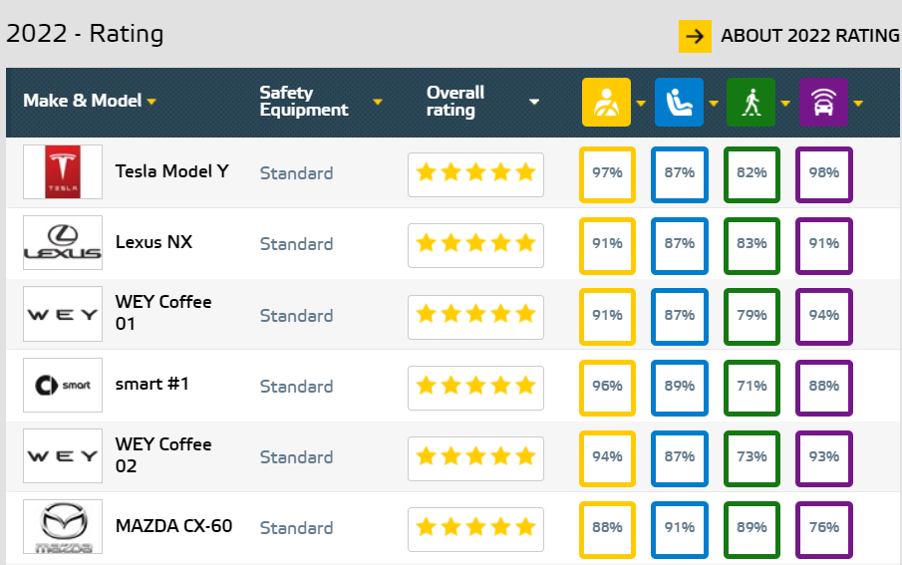Click the arrow next to the Safety Assist icon
This screenshot has height=565, width=902.
click(857, 103)
